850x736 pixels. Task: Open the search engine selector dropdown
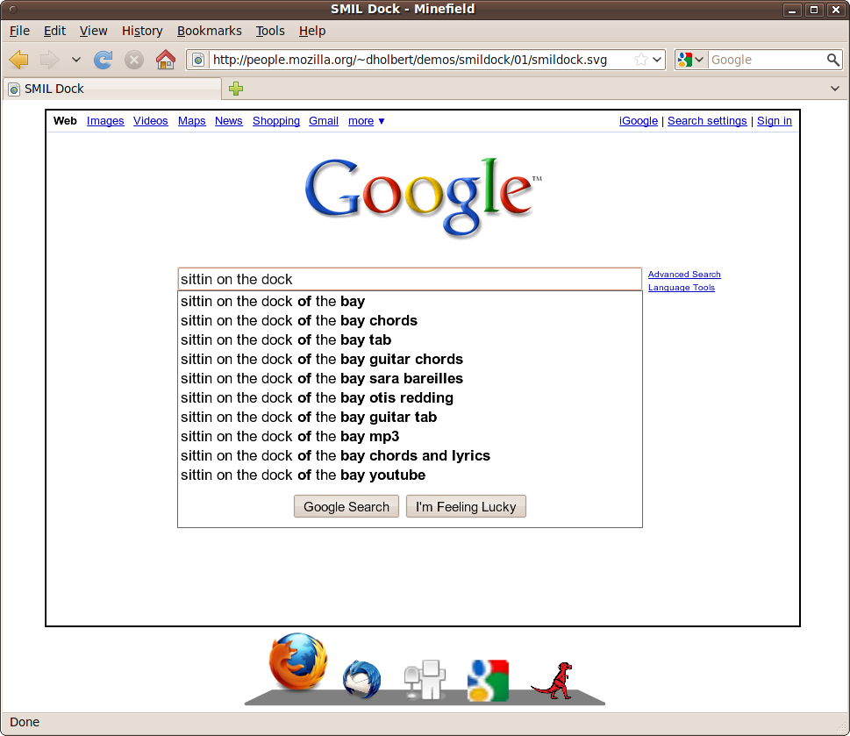690,60
